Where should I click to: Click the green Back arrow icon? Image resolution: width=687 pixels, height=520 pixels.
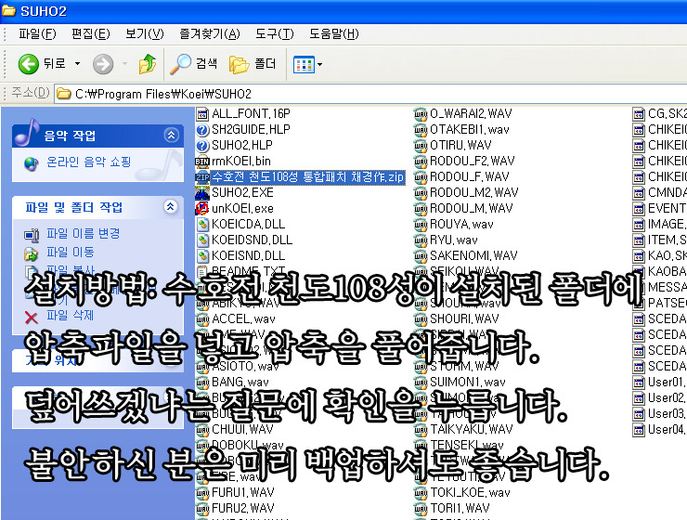coord(29,64)
